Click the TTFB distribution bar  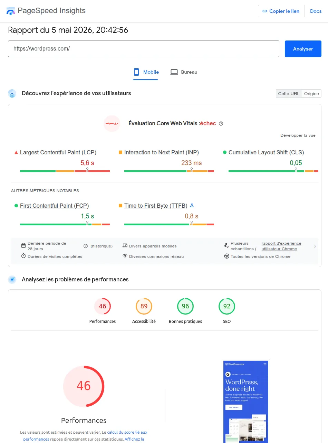click(x=169, y=224)
